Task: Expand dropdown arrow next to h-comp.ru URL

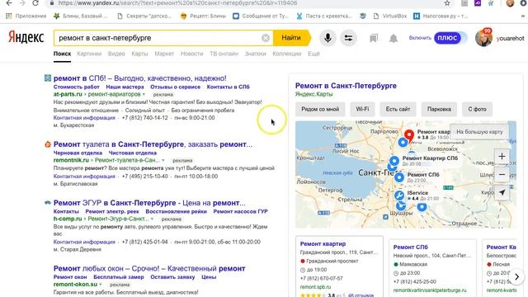Action: 152,219
